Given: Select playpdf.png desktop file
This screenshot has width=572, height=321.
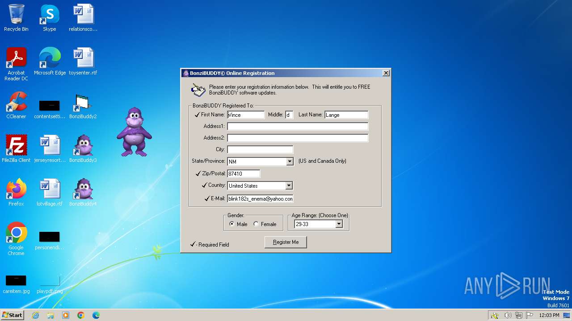Looking at the screenshot, I should point(50,284).
